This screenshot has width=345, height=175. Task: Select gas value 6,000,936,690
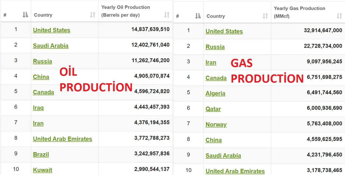point(325,108)
